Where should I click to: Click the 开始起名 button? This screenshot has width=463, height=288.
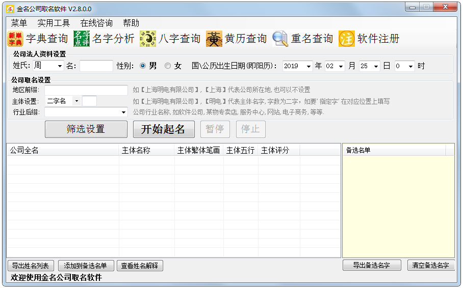164,129
